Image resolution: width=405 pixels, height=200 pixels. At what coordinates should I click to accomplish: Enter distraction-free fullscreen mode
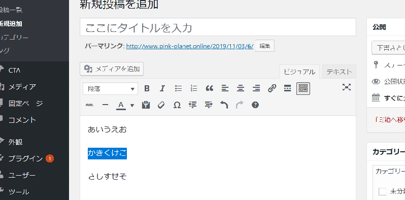point(346,87)
